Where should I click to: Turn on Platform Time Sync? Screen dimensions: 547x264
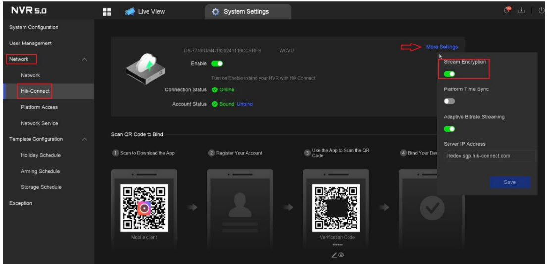point(449,101)
